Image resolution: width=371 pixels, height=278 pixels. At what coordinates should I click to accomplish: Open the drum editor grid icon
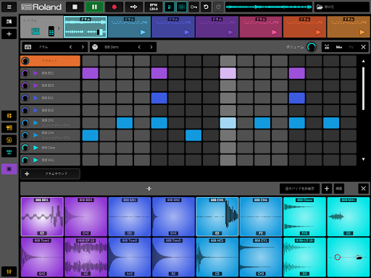click(28, 47)
